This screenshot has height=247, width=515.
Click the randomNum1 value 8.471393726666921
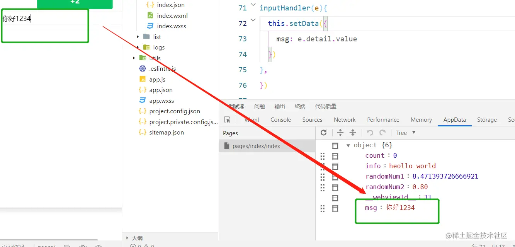(x=445, y=176)
